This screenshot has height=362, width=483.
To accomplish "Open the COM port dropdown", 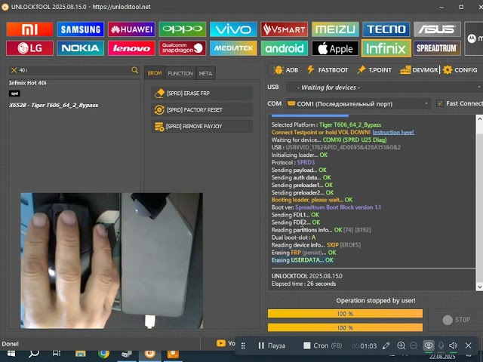I will pos(358,104).
